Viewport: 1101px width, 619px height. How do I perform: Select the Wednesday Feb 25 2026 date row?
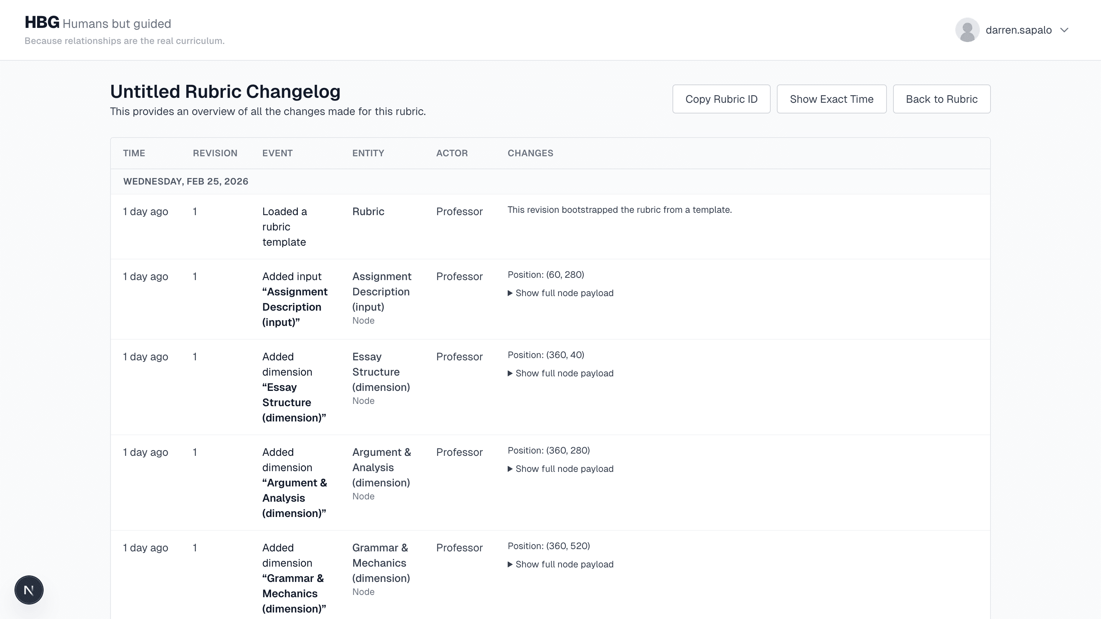pyautogui.click(x=185, y=181)
